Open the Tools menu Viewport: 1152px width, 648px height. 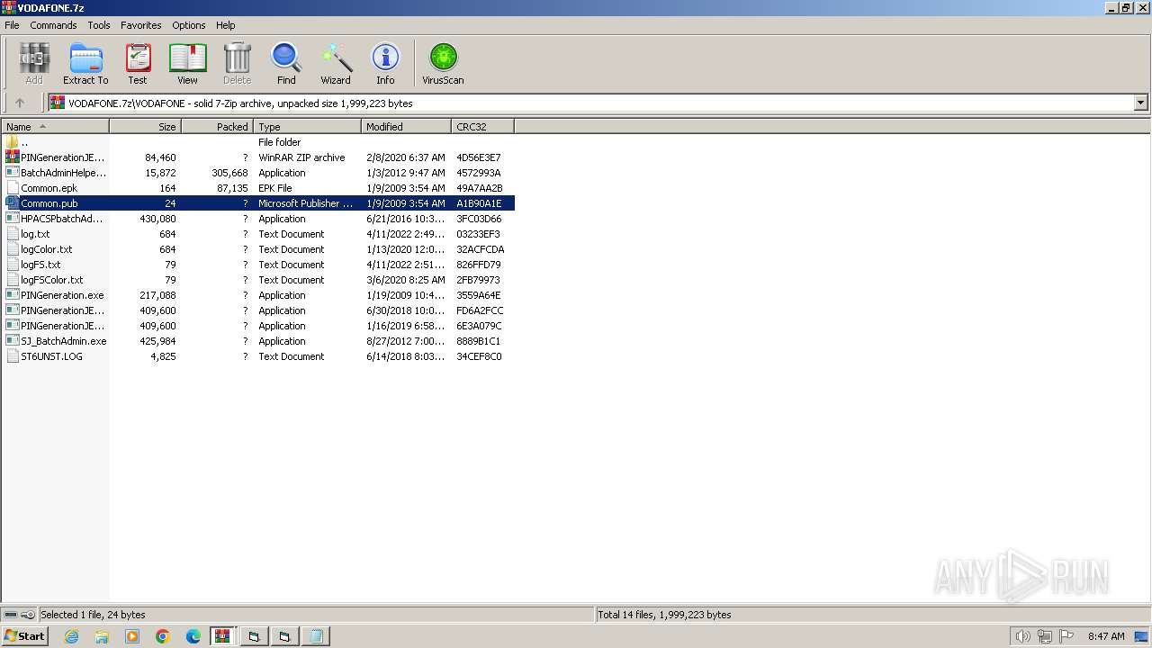tap(99, 25)
